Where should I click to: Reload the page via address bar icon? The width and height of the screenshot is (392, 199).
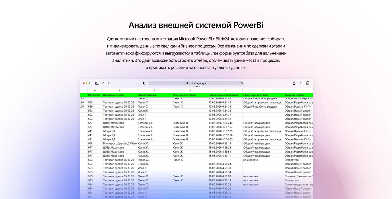[242, 83]
